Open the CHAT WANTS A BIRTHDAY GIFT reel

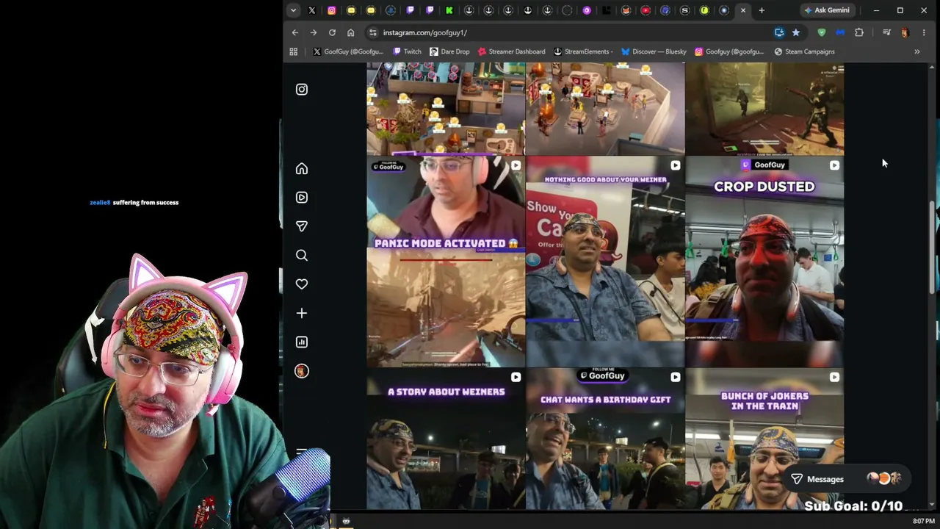tap(605, 439)
